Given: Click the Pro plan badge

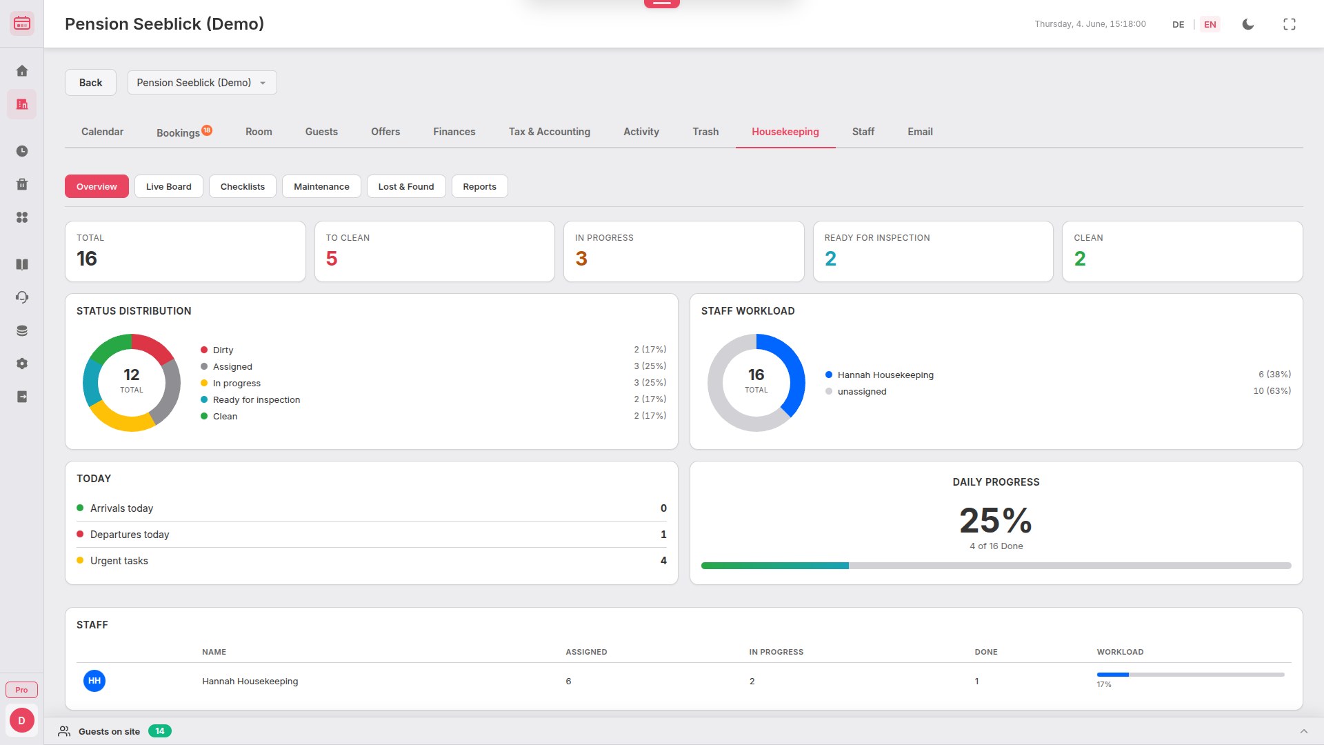Looking at the screenshot, I should click(22, 690).
